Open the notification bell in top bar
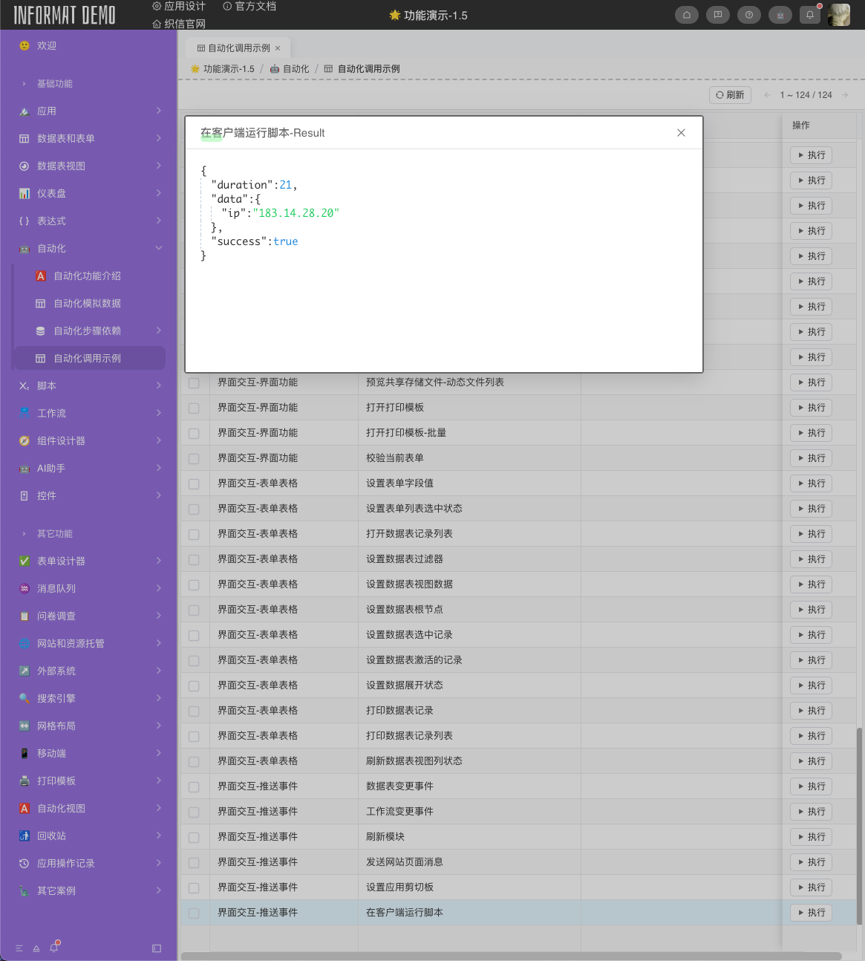The width and height of the screenshot is (865, 961). pos(810,15)
